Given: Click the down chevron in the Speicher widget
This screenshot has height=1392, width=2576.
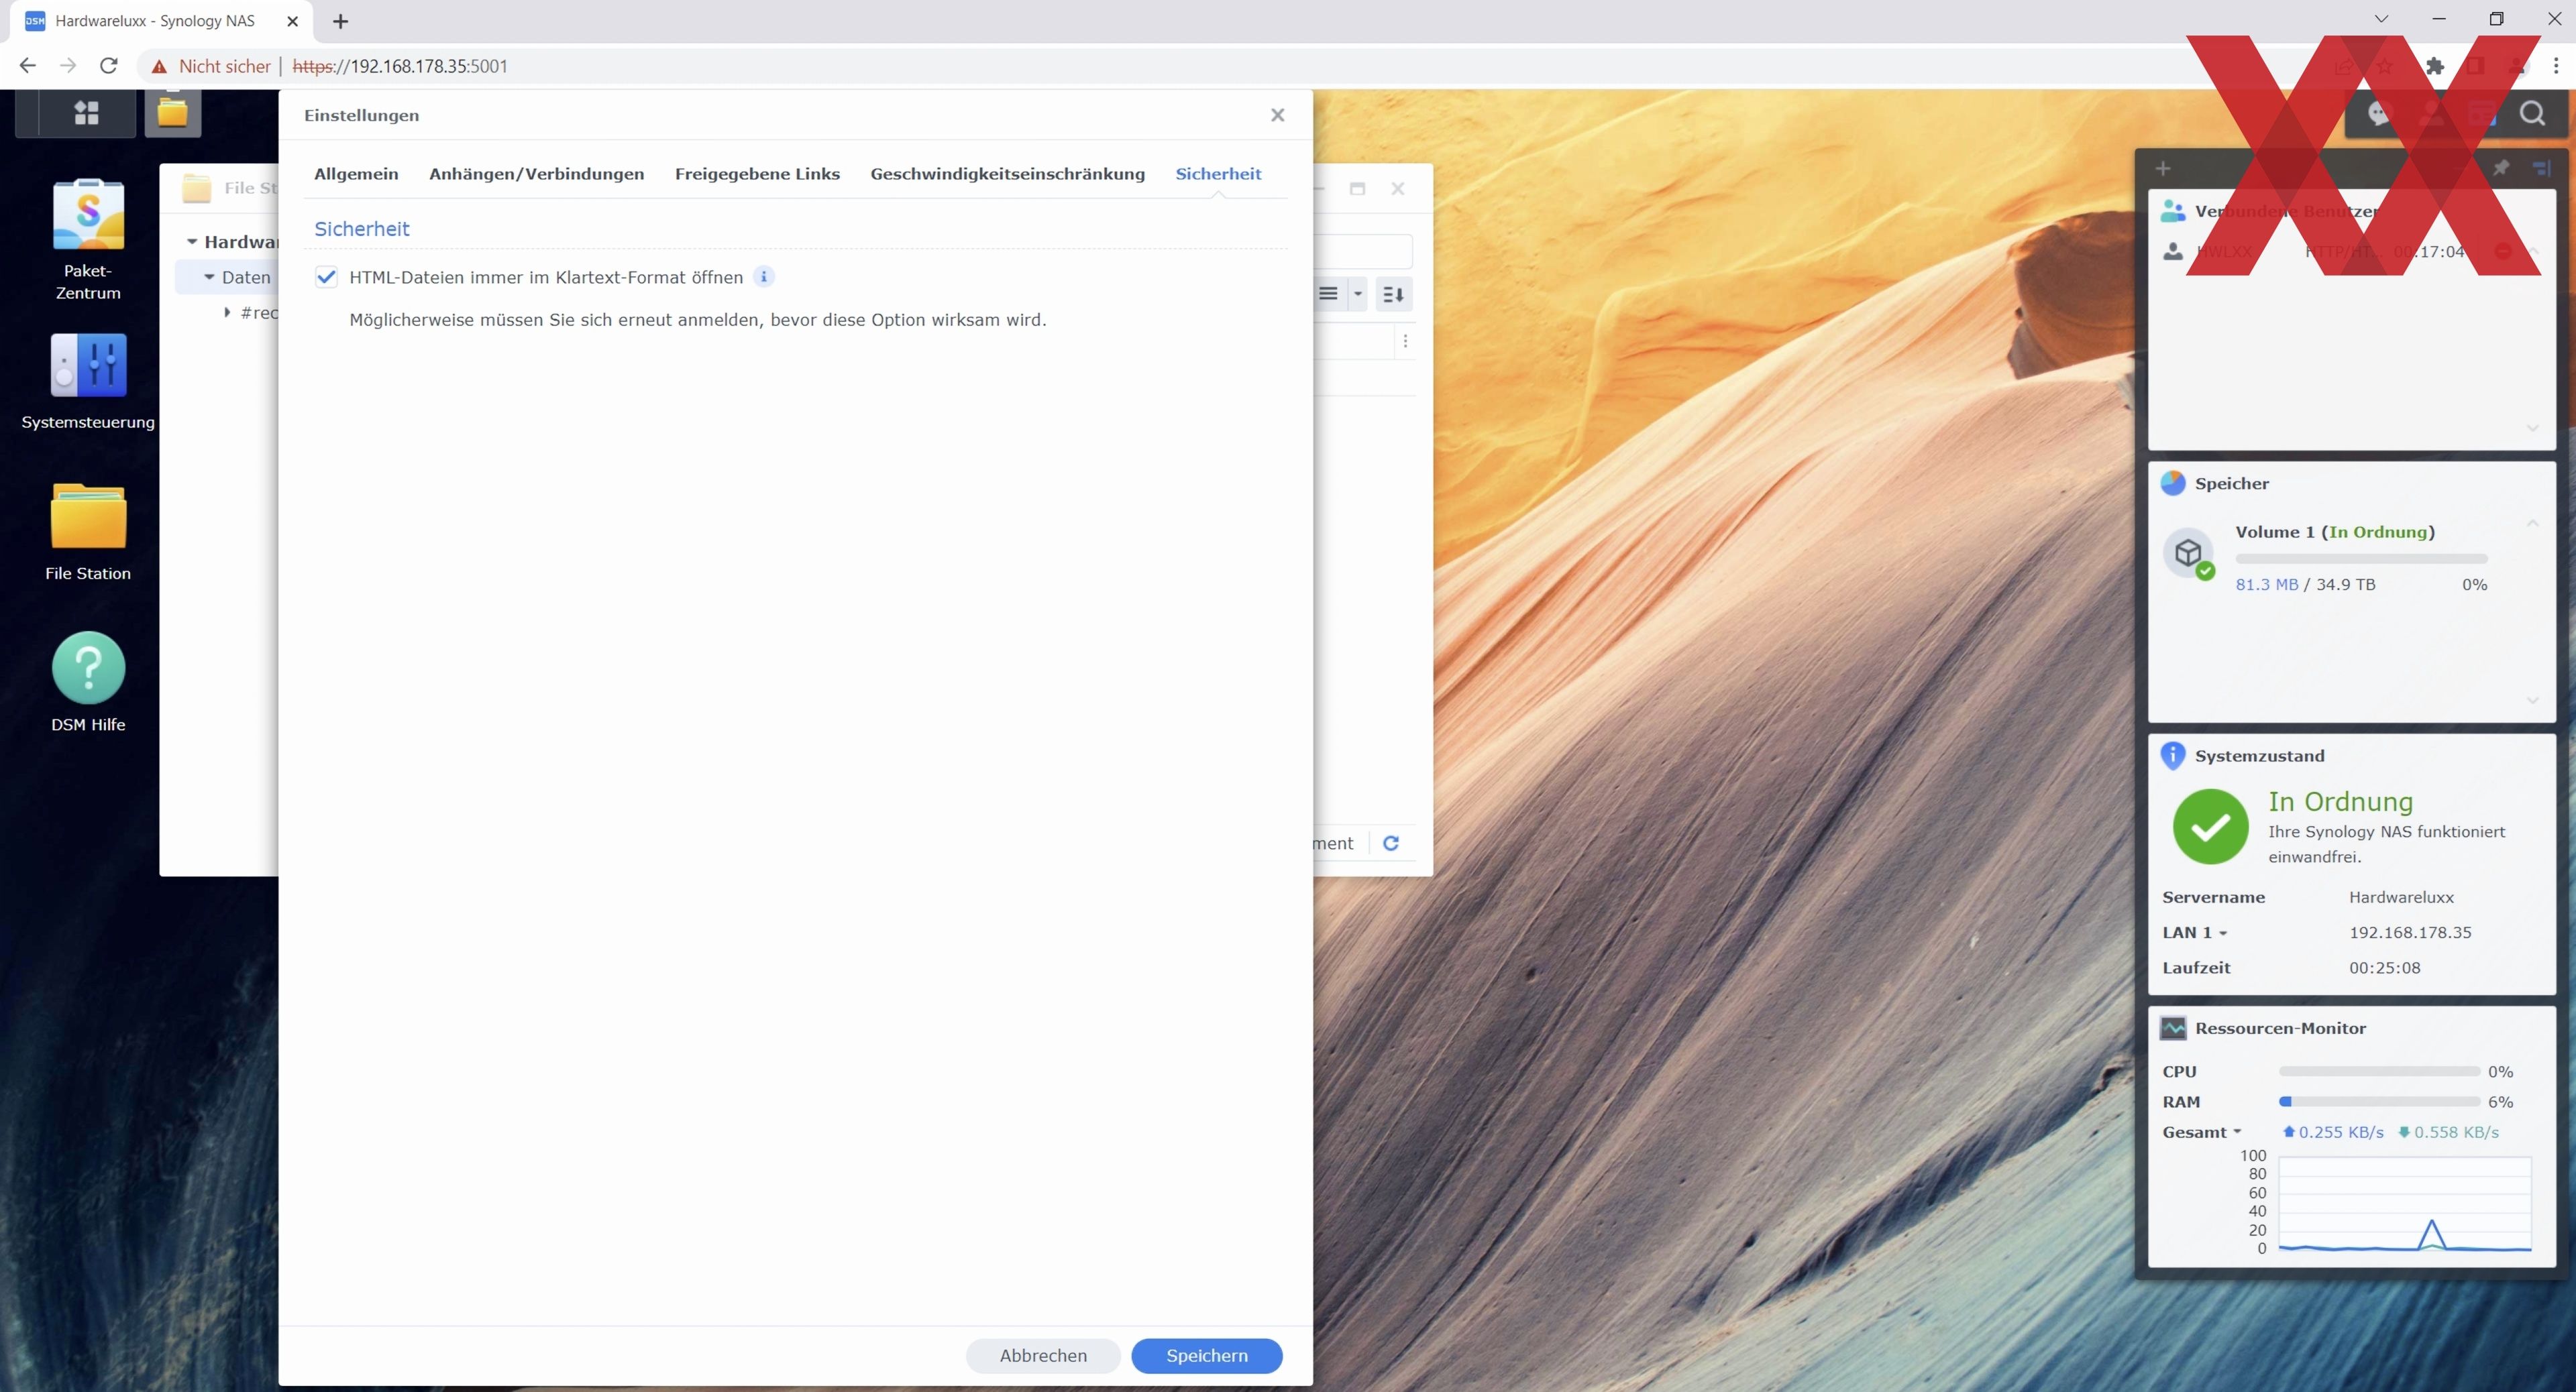Looking at the screenshot, I should pyautogui.click(x=2533, y=699).
